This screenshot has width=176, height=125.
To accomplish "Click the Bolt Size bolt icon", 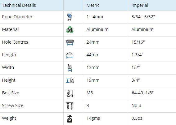I will [70, 93].
